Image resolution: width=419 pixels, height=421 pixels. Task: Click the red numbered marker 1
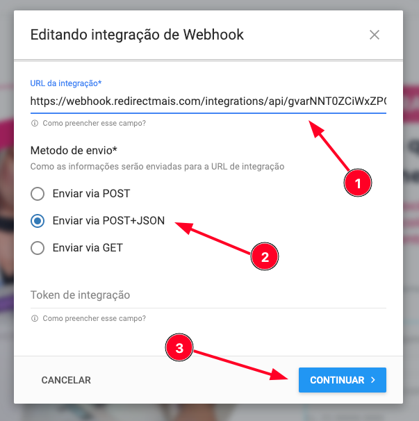coord(357,183)
